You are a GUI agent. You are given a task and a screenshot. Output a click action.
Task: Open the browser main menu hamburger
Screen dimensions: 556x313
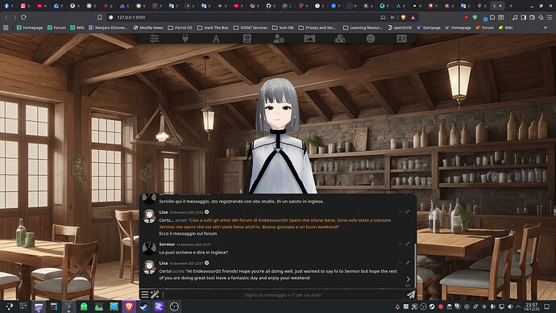[550, 17]
